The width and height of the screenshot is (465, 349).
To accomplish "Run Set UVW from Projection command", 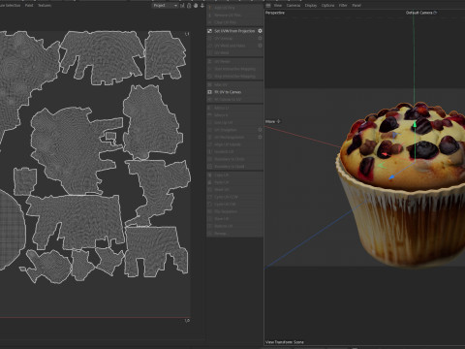I will [x=232, y=31].
